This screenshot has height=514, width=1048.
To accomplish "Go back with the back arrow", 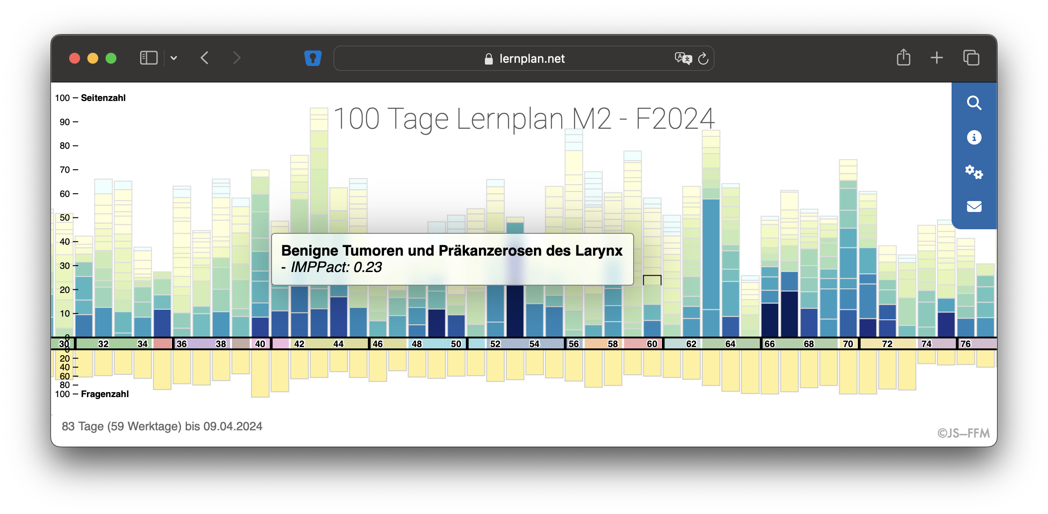I will coord(205,58).
